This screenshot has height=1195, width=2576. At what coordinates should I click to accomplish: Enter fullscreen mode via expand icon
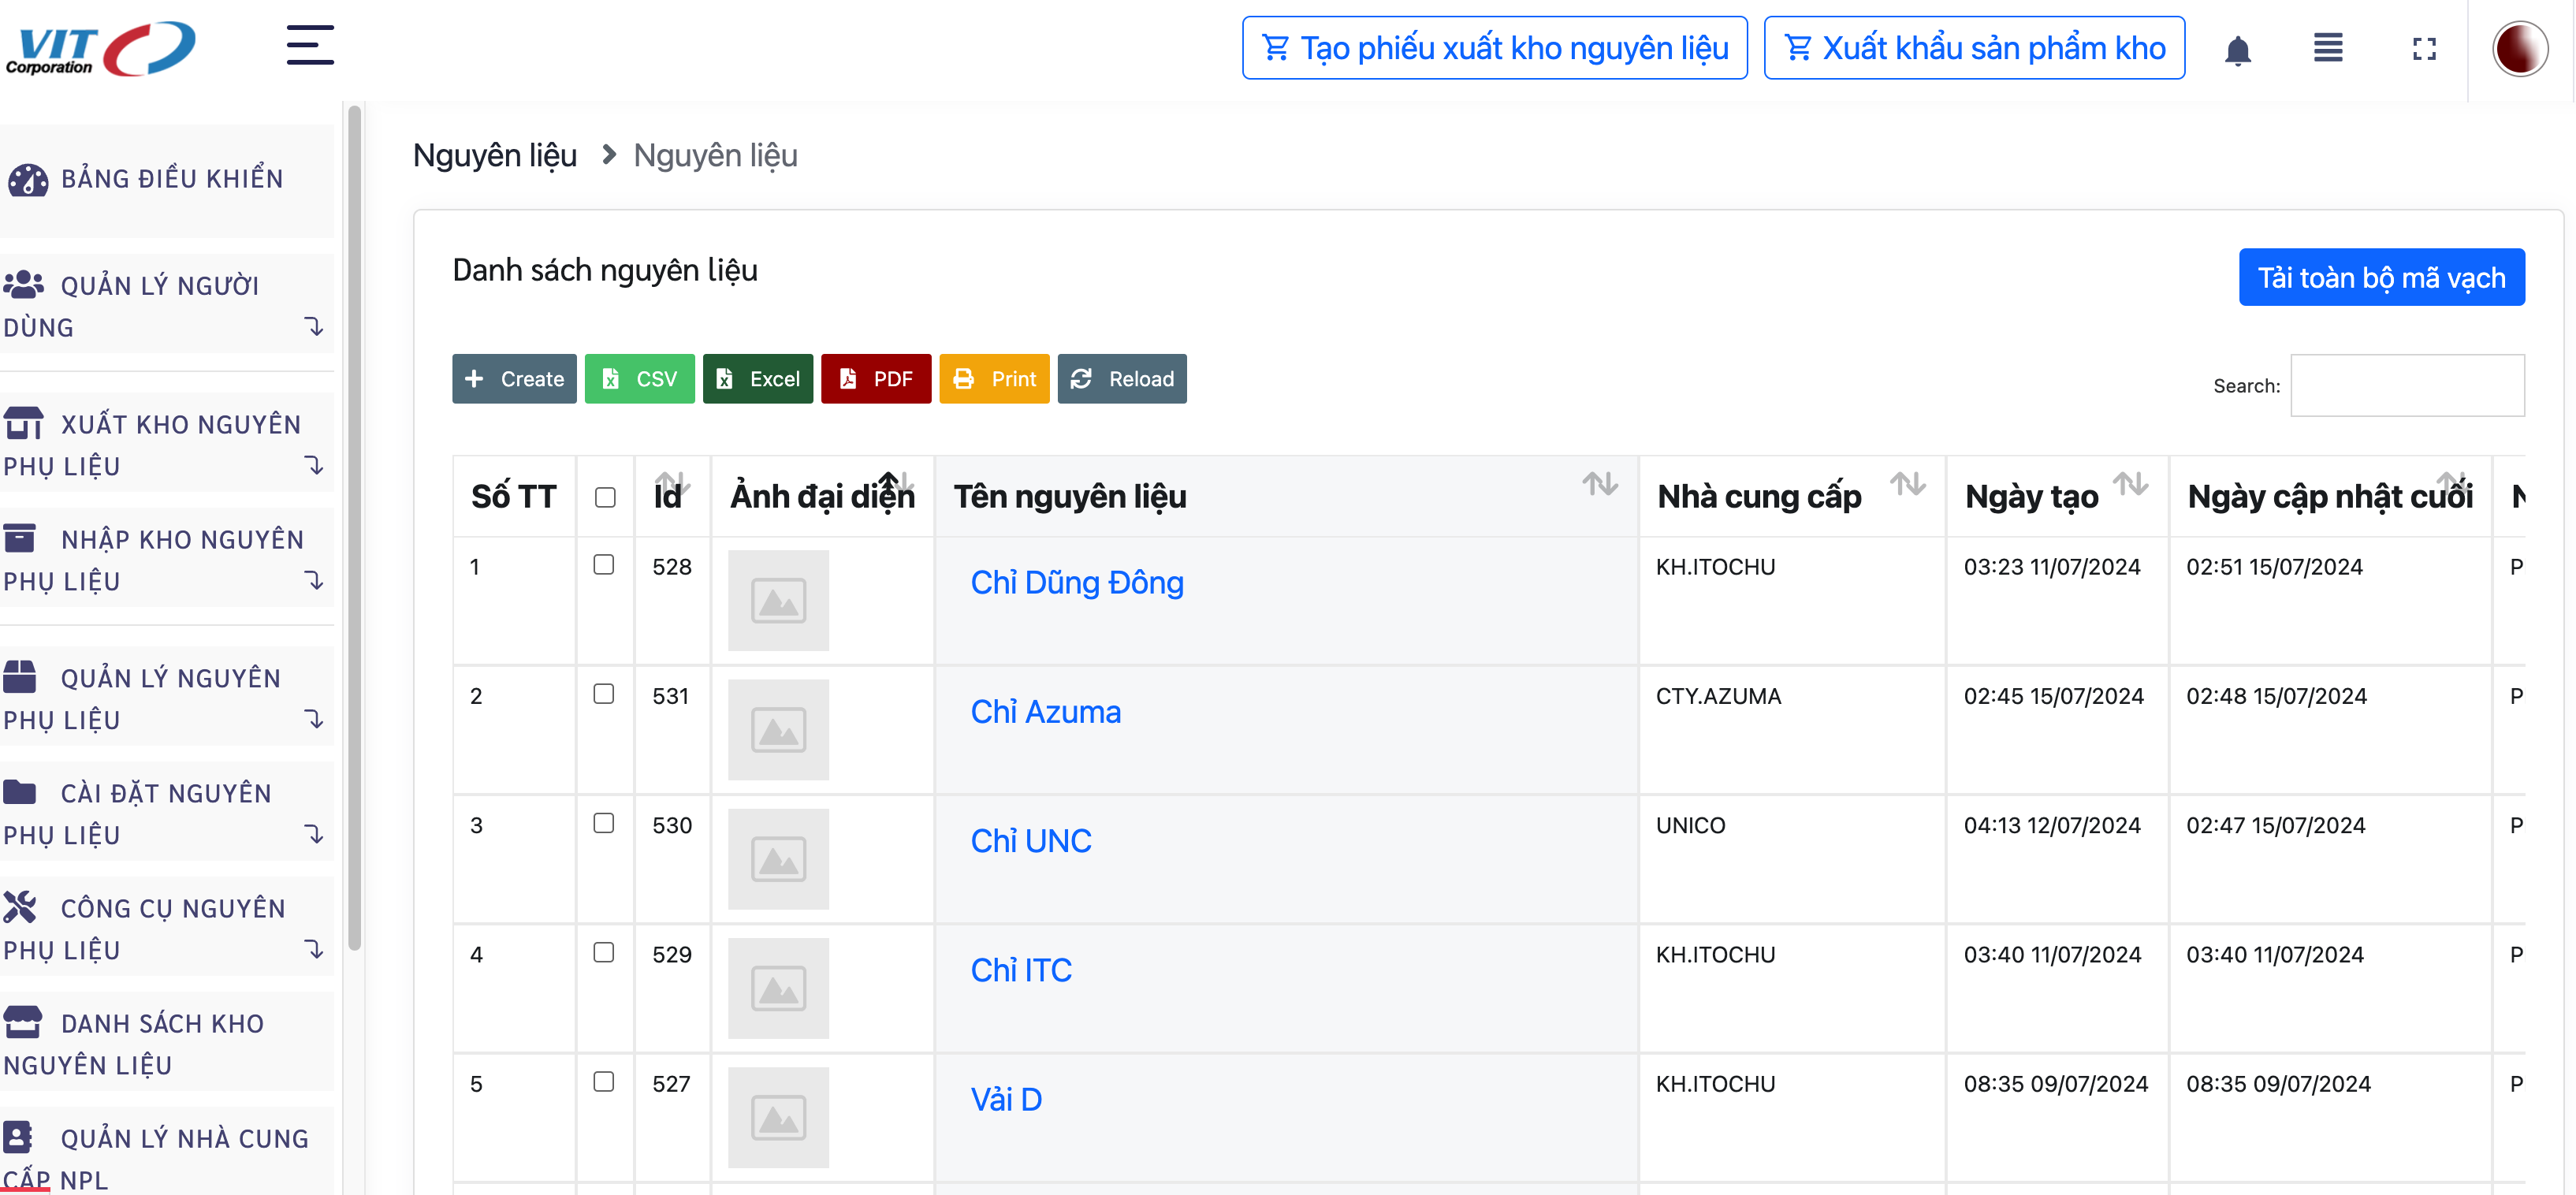click(2423, 49)
